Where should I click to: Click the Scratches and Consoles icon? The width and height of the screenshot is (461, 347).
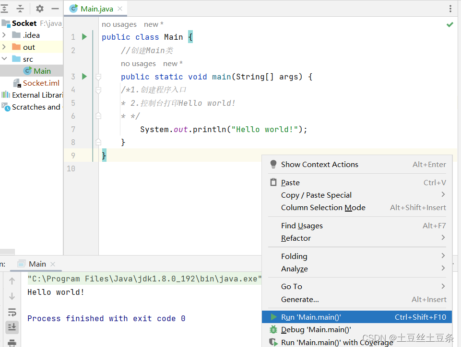(6, 107)
